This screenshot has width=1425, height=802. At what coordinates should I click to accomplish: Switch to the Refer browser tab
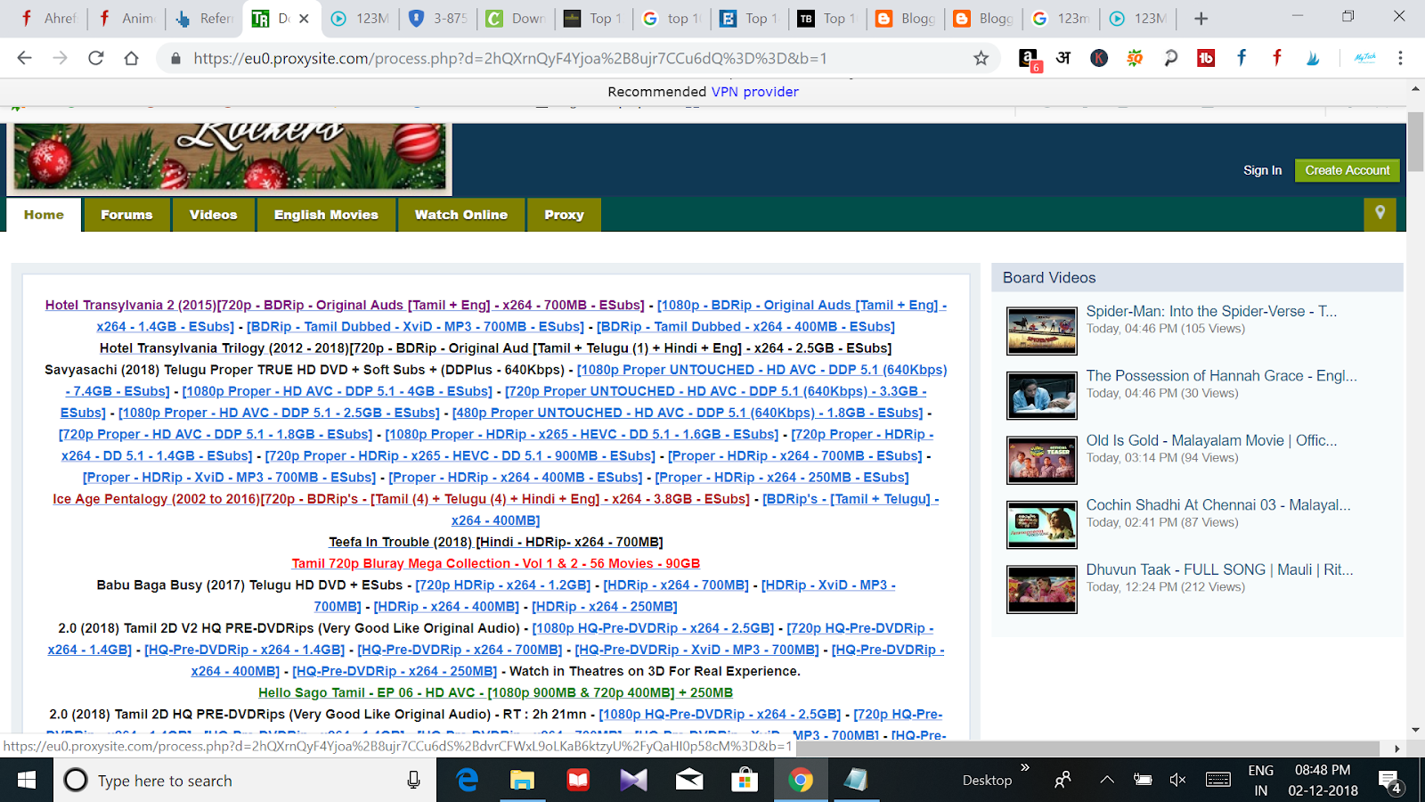tap(205, 18)
